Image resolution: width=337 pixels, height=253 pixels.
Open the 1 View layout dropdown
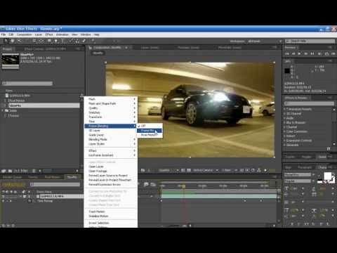[x=229, y=170]
